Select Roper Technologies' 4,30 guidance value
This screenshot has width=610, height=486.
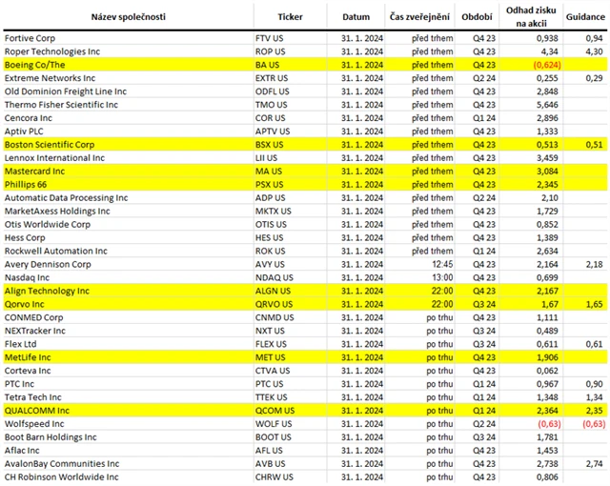[x=594, y=51]
